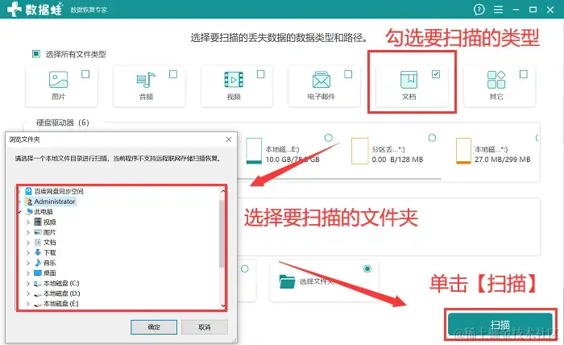Click the 此电脑 computer icon
Image resolution: width=564 pixels, height=345 pixels.
[30, 212]
